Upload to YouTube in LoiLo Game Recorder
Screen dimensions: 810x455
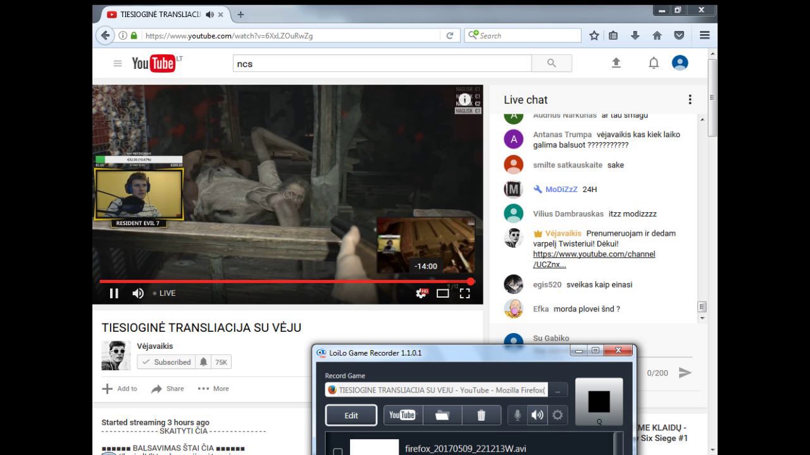coord(402,415)
